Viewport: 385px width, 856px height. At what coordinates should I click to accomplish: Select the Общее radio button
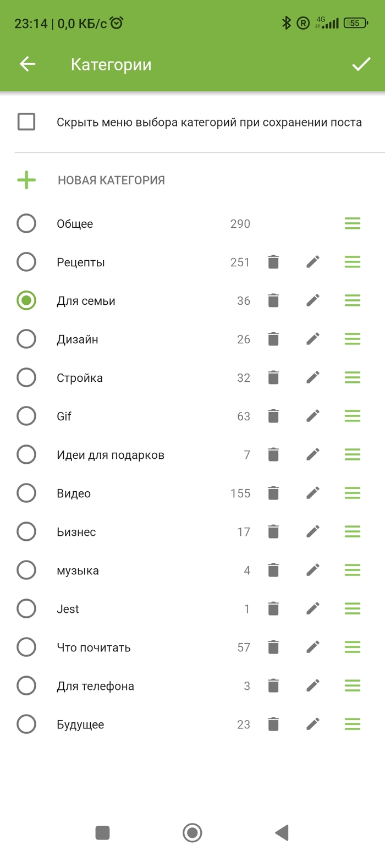point(26,224)
